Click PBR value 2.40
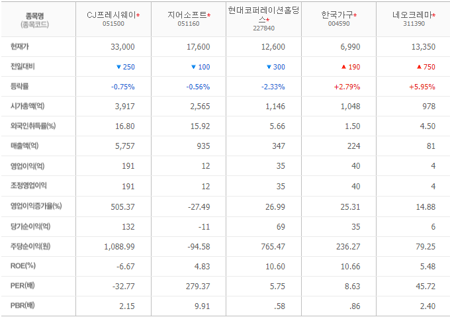 (427, 306)
